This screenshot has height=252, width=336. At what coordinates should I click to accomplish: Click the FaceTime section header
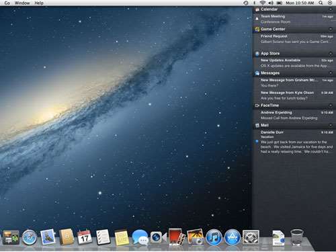coord(294,106)
